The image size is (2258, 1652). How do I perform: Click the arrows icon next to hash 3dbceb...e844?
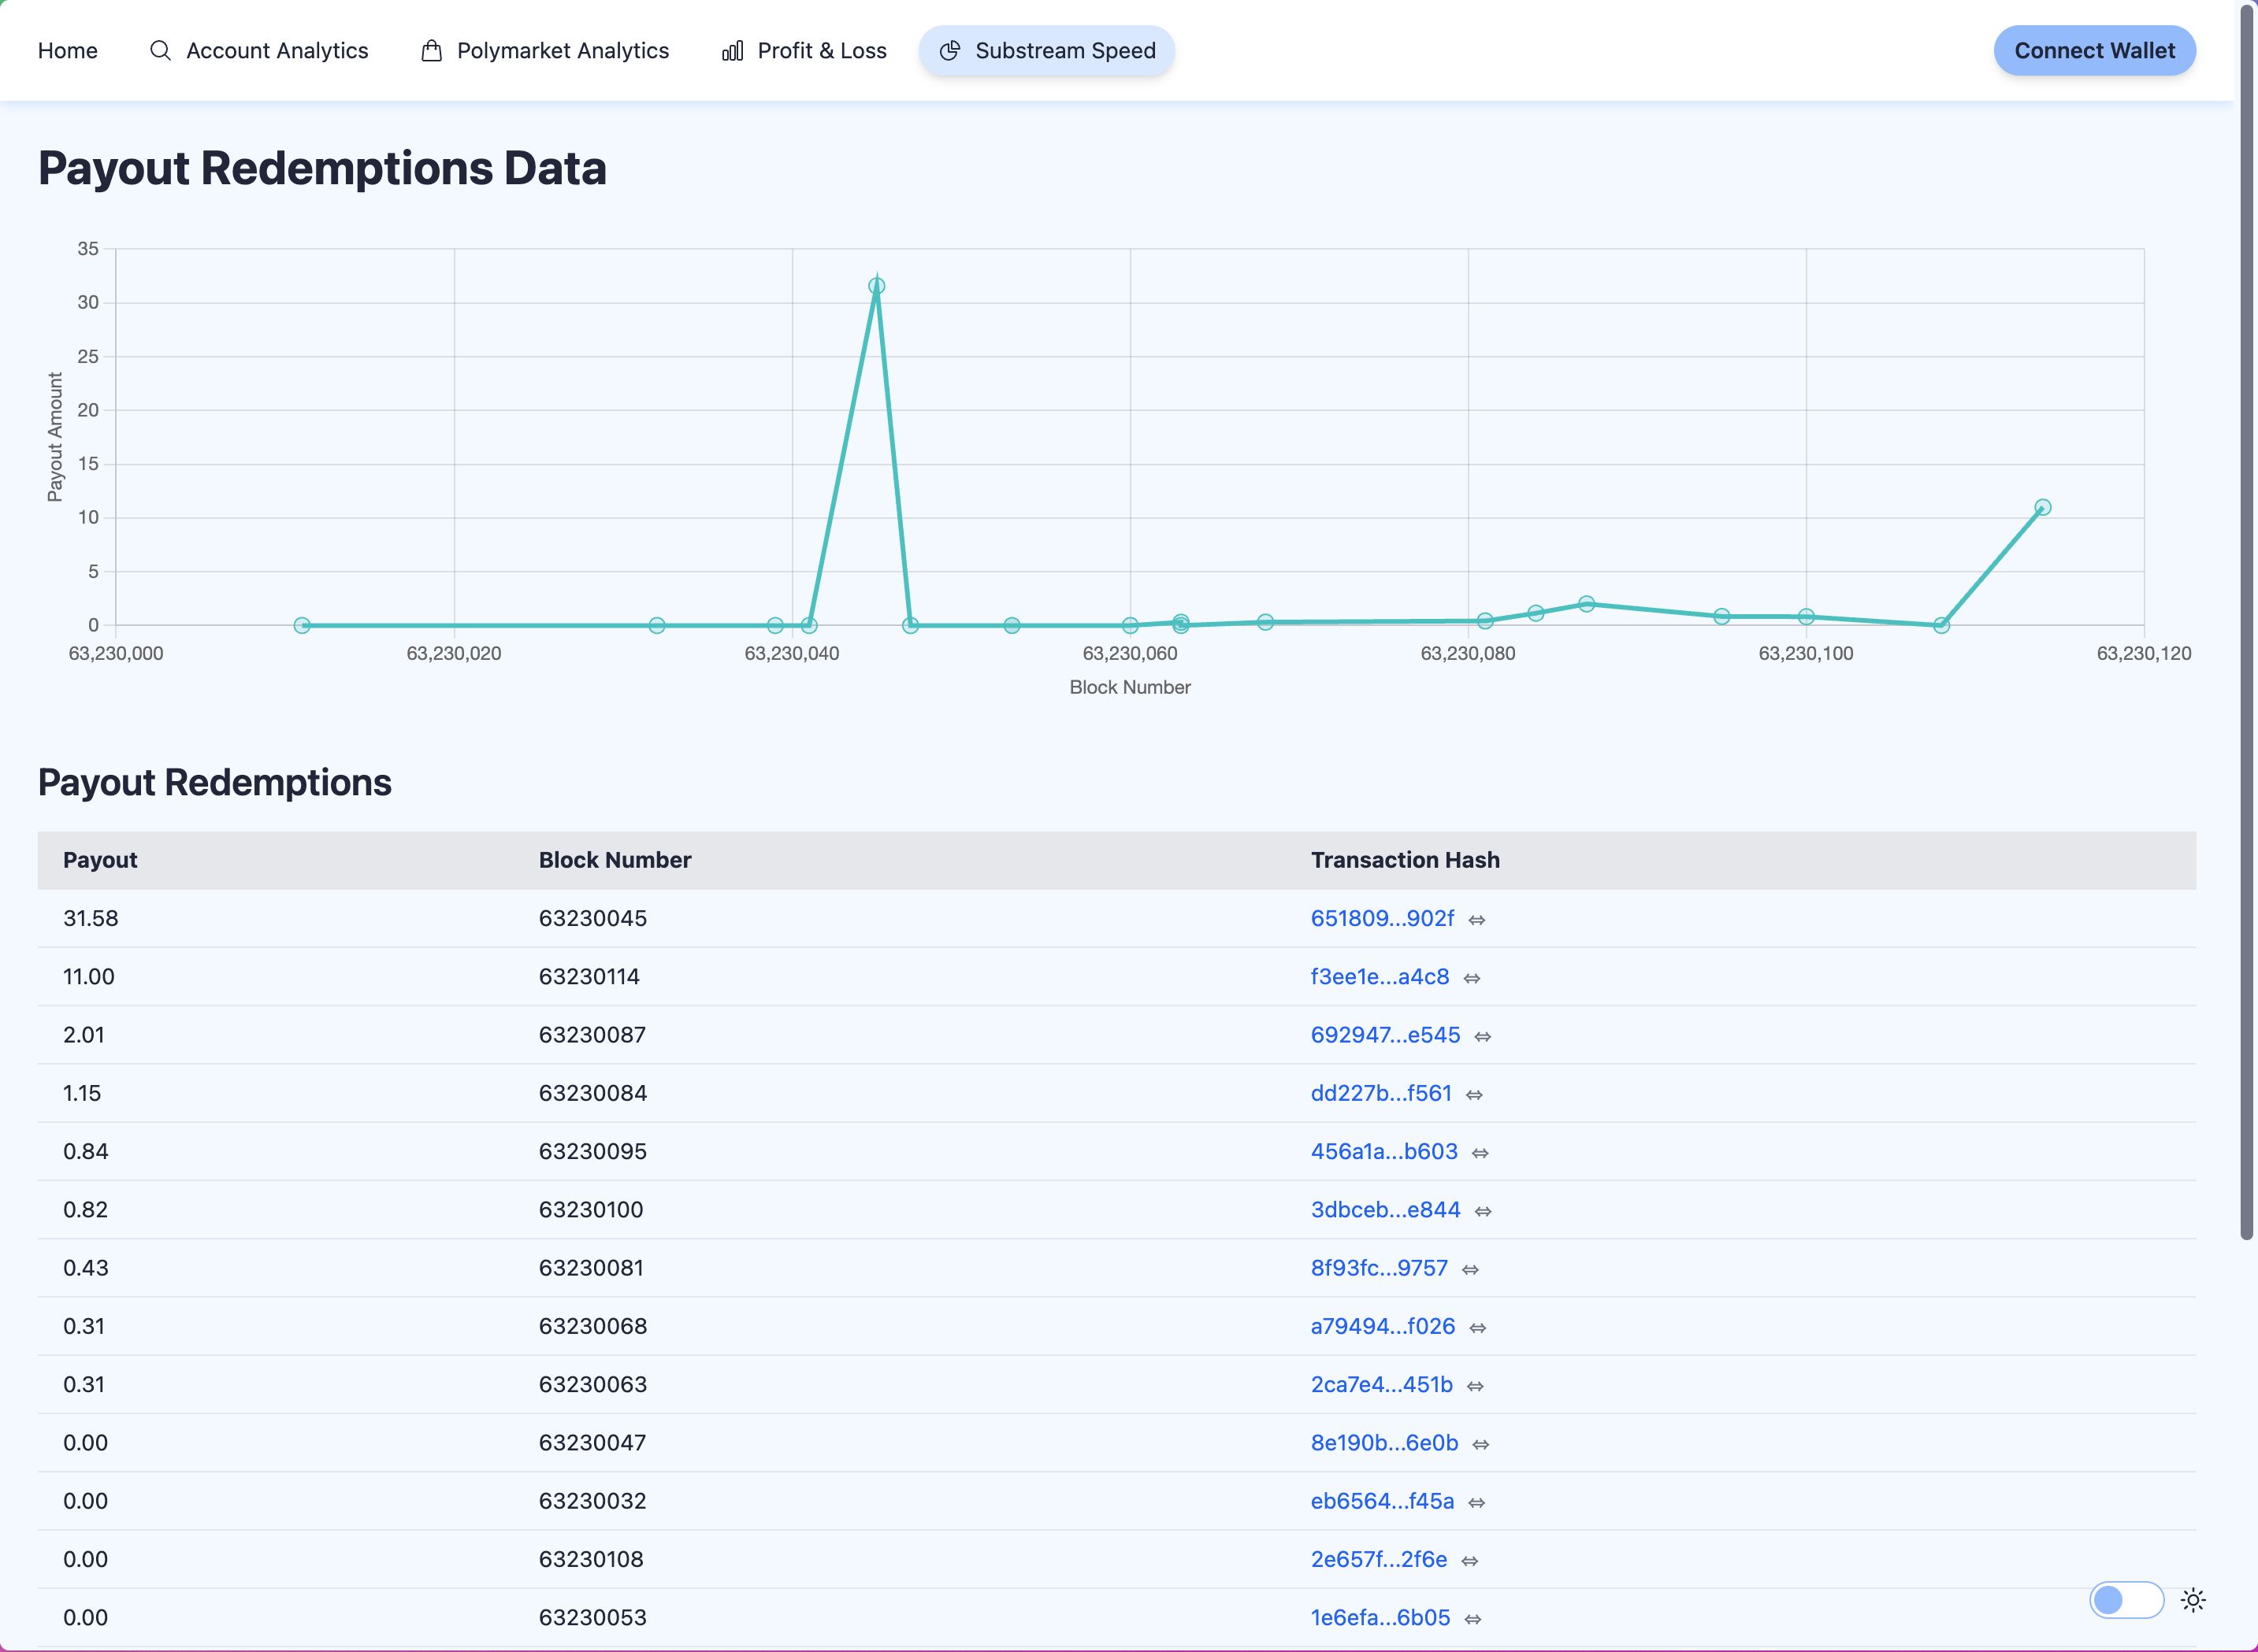point(1483,1211)
